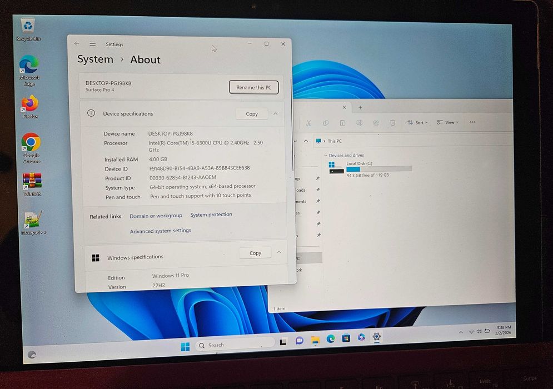The width and height of the screenshot is (553, 389).
Task: Select the Local Disk (C:) drive
Action: coord(370,169)
